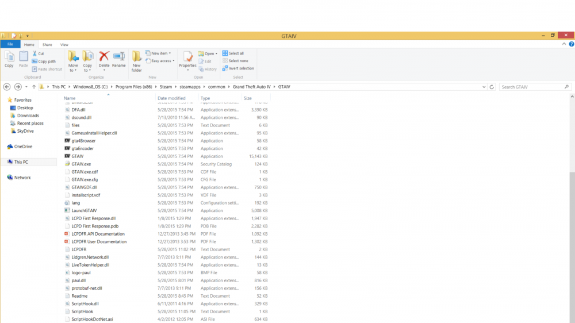Screen dimensions: 575x323
Task: Select LCPD First Response.dll file
Action: coord(93,218)
